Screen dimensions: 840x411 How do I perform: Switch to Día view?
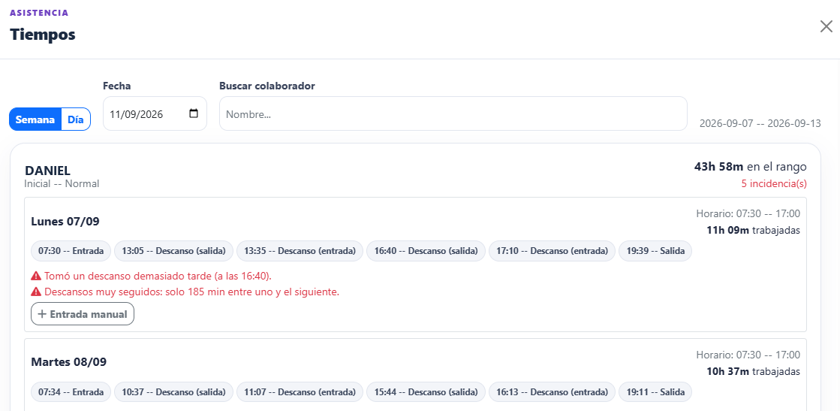point(76,119)
